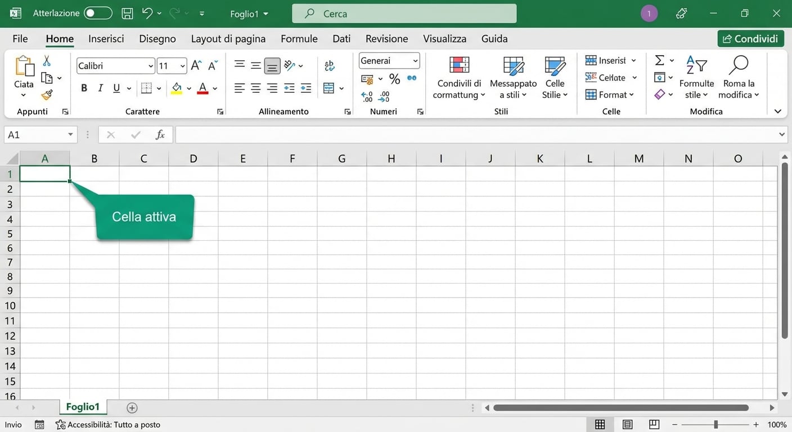
Task: Click the Condividi share button
Action: 751,38
